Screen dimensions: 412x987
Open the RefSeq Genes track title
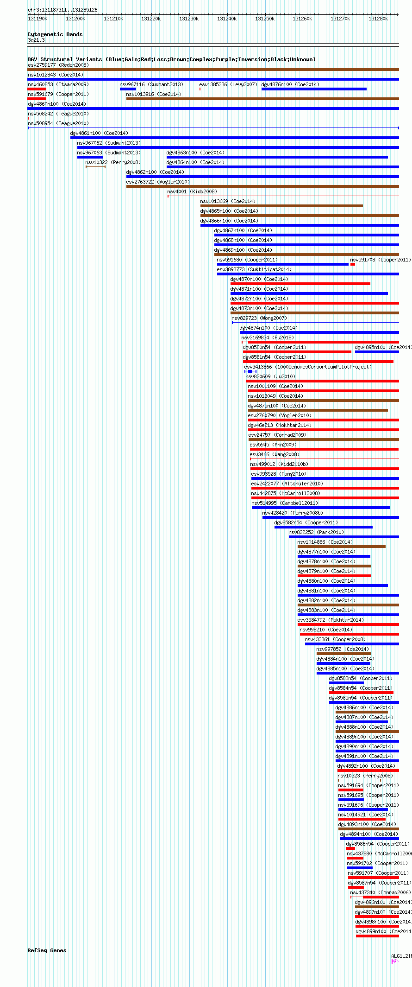(47, 950)
